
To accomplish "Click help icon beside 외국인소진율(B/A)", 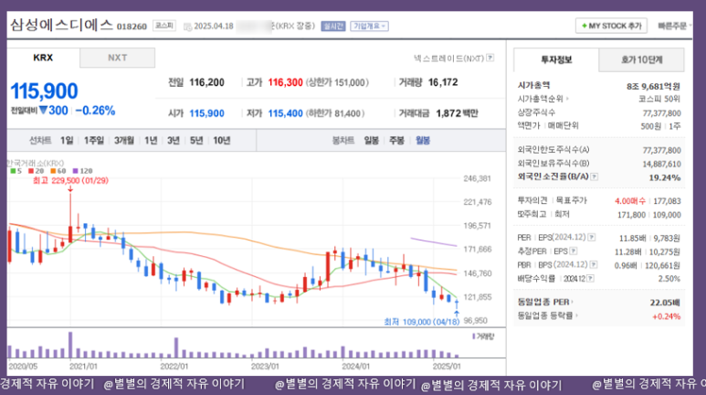I will [x=595, y=176].
